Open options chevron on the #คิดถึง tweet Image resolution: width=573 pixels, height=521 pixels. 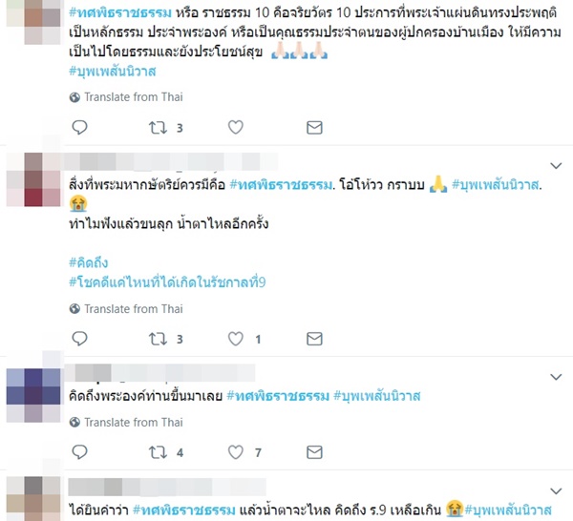(556, 166)
